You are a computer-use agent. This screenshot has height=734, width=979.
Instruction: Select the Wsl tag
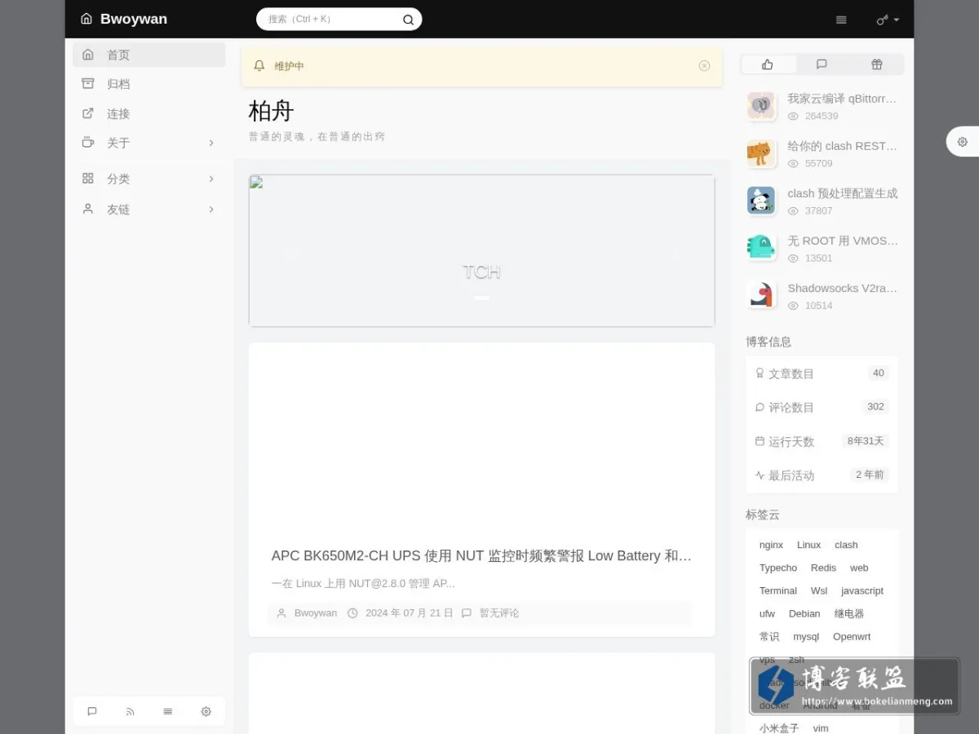819,590
